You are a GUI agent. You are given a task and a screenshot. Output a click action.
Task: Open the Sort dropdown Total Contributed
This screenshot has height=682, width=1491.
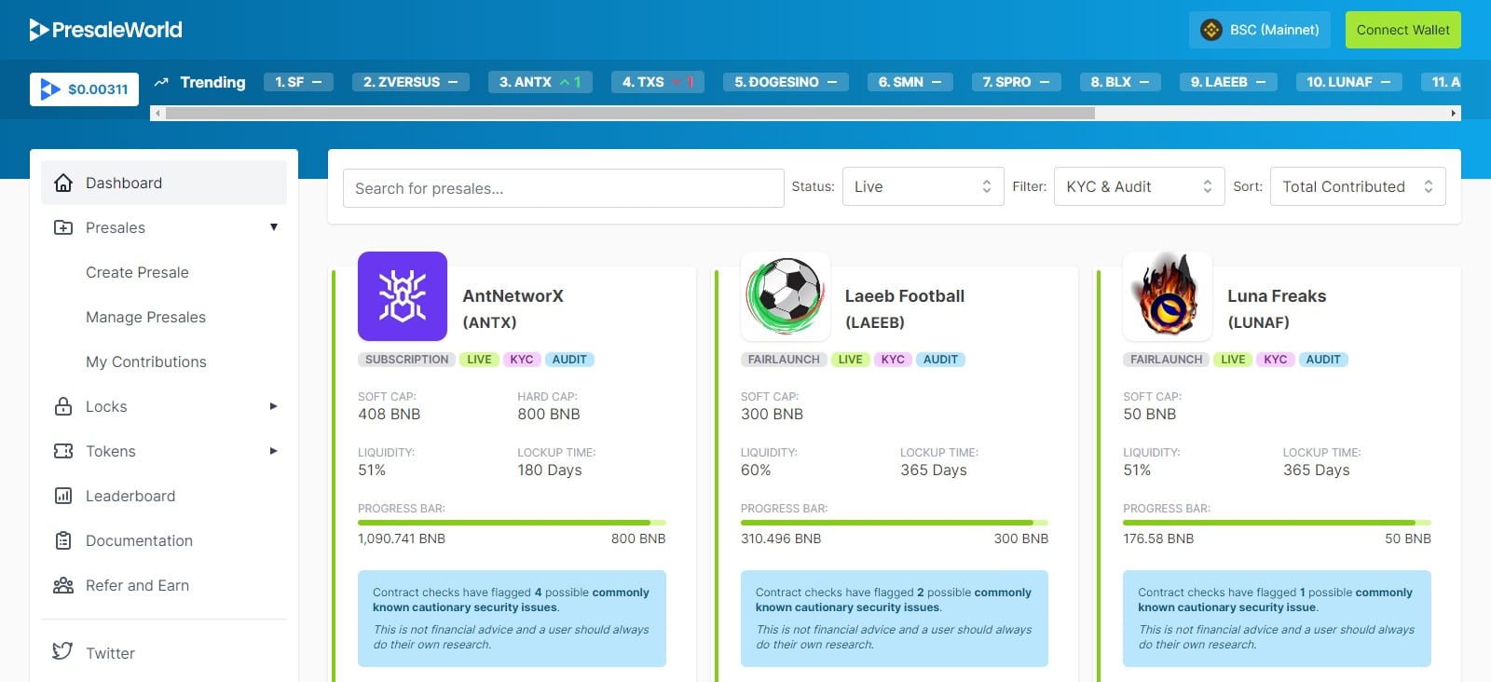click(1358, 186)
